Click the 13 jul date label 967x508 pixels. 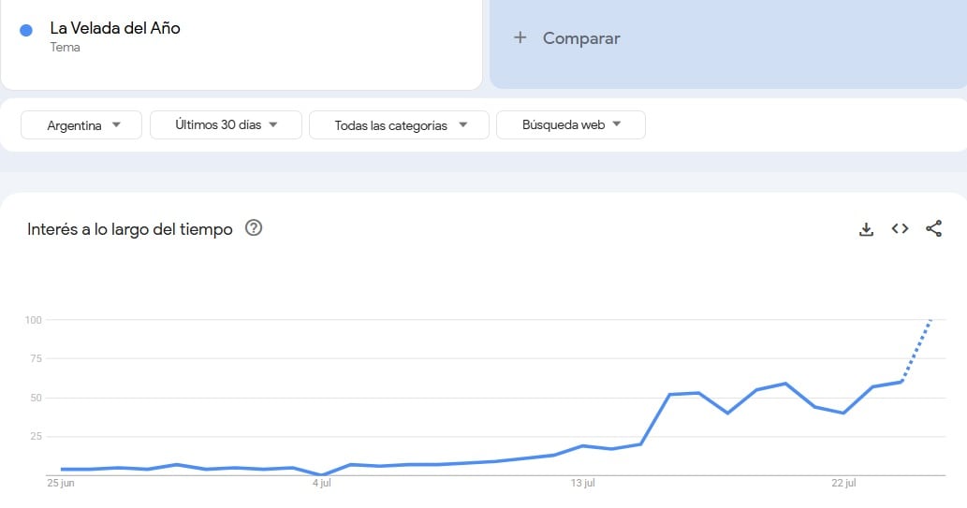583,483
